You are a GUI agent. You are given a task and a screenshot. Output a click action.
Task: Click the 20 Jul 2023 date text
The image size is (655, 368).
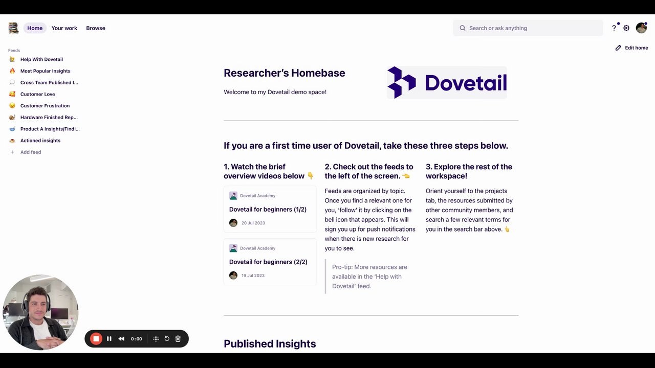pyautogui.click(x=253, y=223)
